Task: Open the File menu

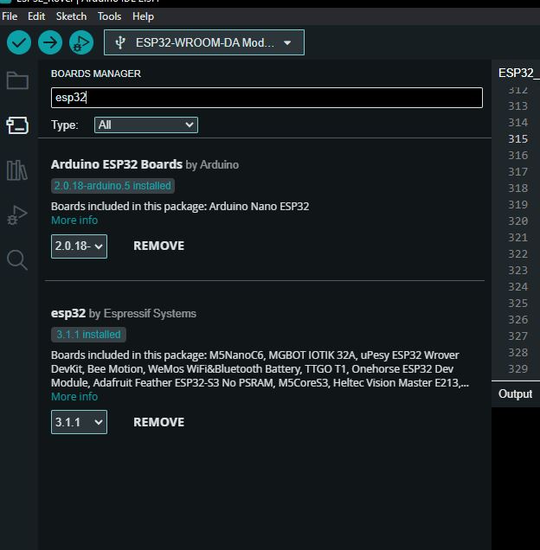Action: click(10, 16)
